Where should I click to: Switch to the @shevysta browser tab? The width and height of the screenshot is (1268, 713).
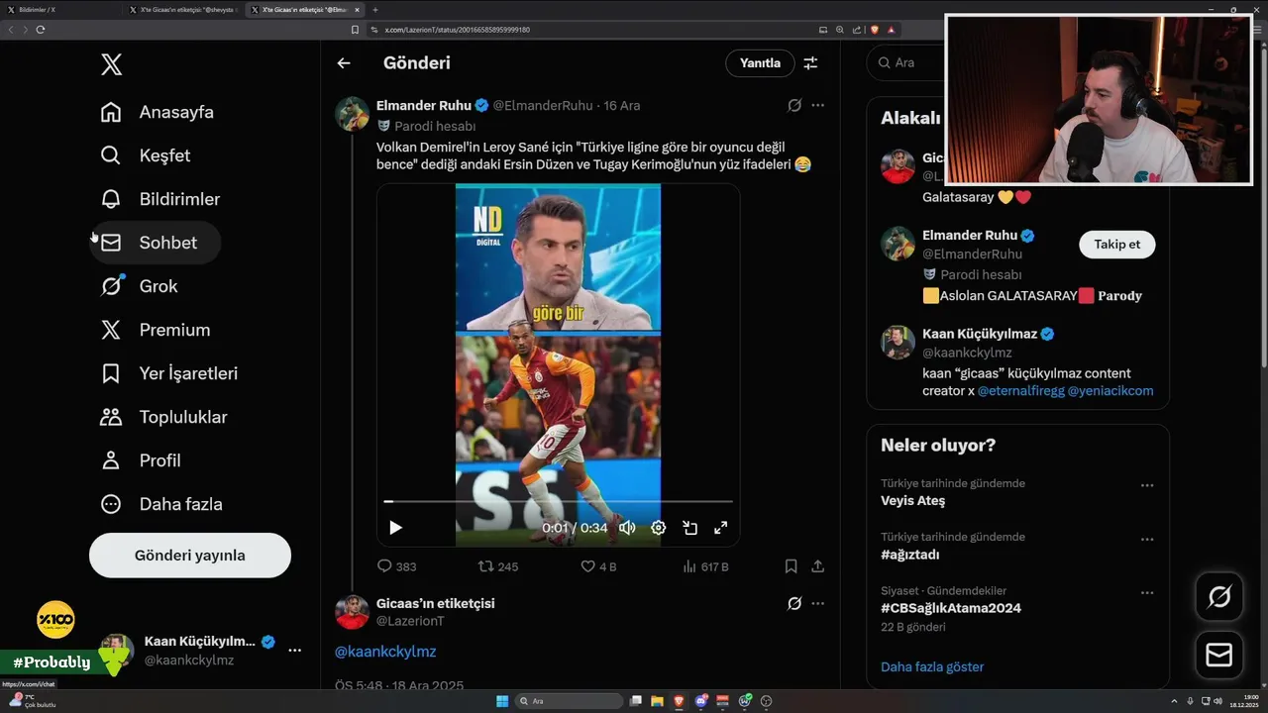click(184, 9)
